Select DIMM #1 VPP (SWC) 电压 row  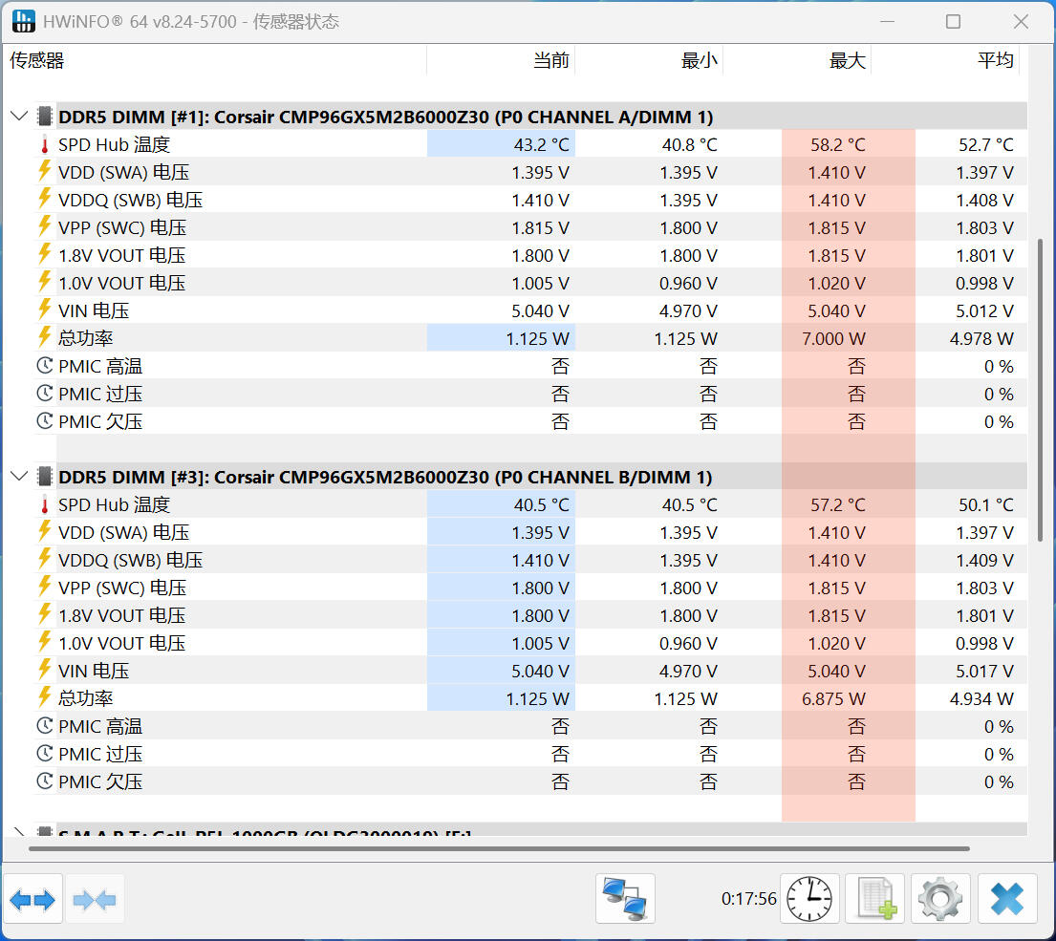(x=530, y=227)
